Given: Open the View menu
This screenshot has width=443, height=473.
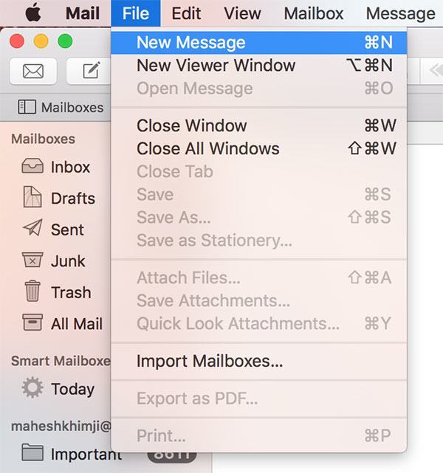Looking at the screenshot, I should click(242, 13).
